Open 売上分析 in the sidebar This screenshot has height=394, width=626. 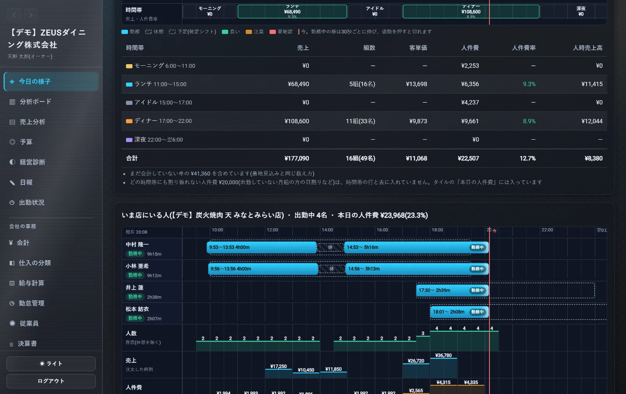51,122
